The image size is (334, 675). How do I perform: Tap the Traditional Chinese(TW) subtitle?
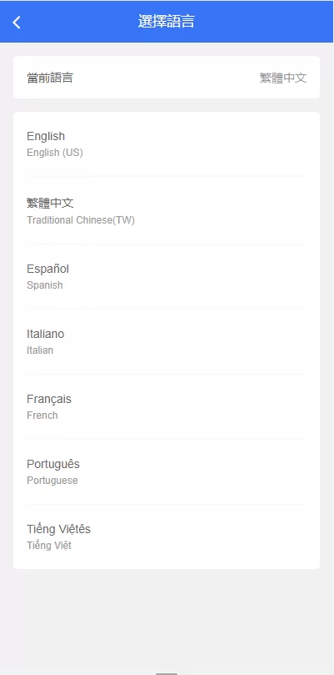pyautogui.click(x=81, y=220)
